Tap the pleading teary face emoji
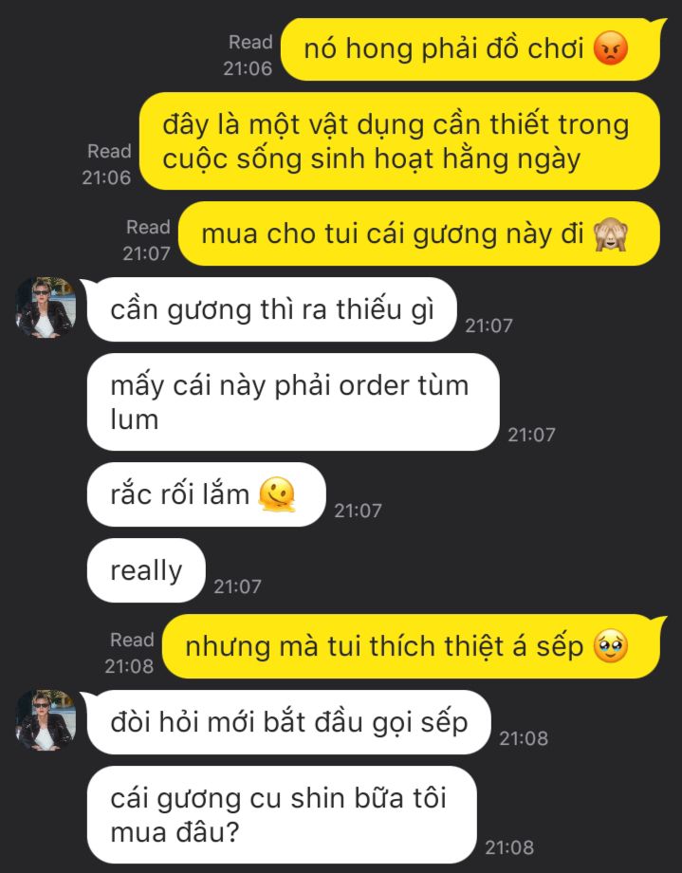 click(x=610, y=646)
